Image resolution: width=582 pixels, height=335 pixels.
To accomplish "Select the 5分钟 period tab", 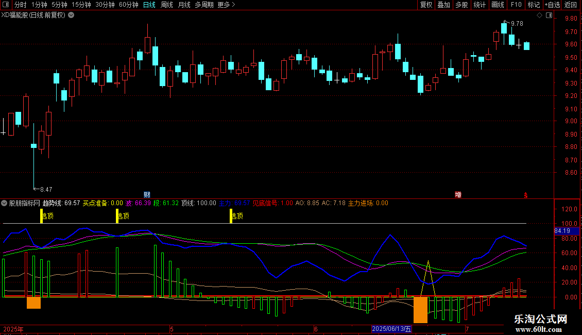I will coord(59,5).
